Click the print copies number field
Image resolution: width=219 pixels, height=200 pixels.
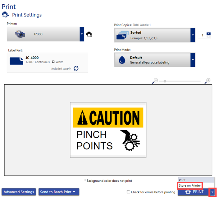pyautogui.click(x=202, y=35)
